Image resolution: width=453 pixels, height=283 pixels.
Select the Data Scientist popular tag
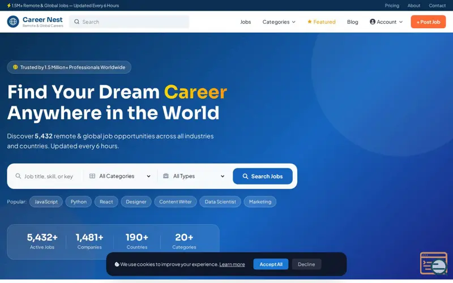click(220, 201)
